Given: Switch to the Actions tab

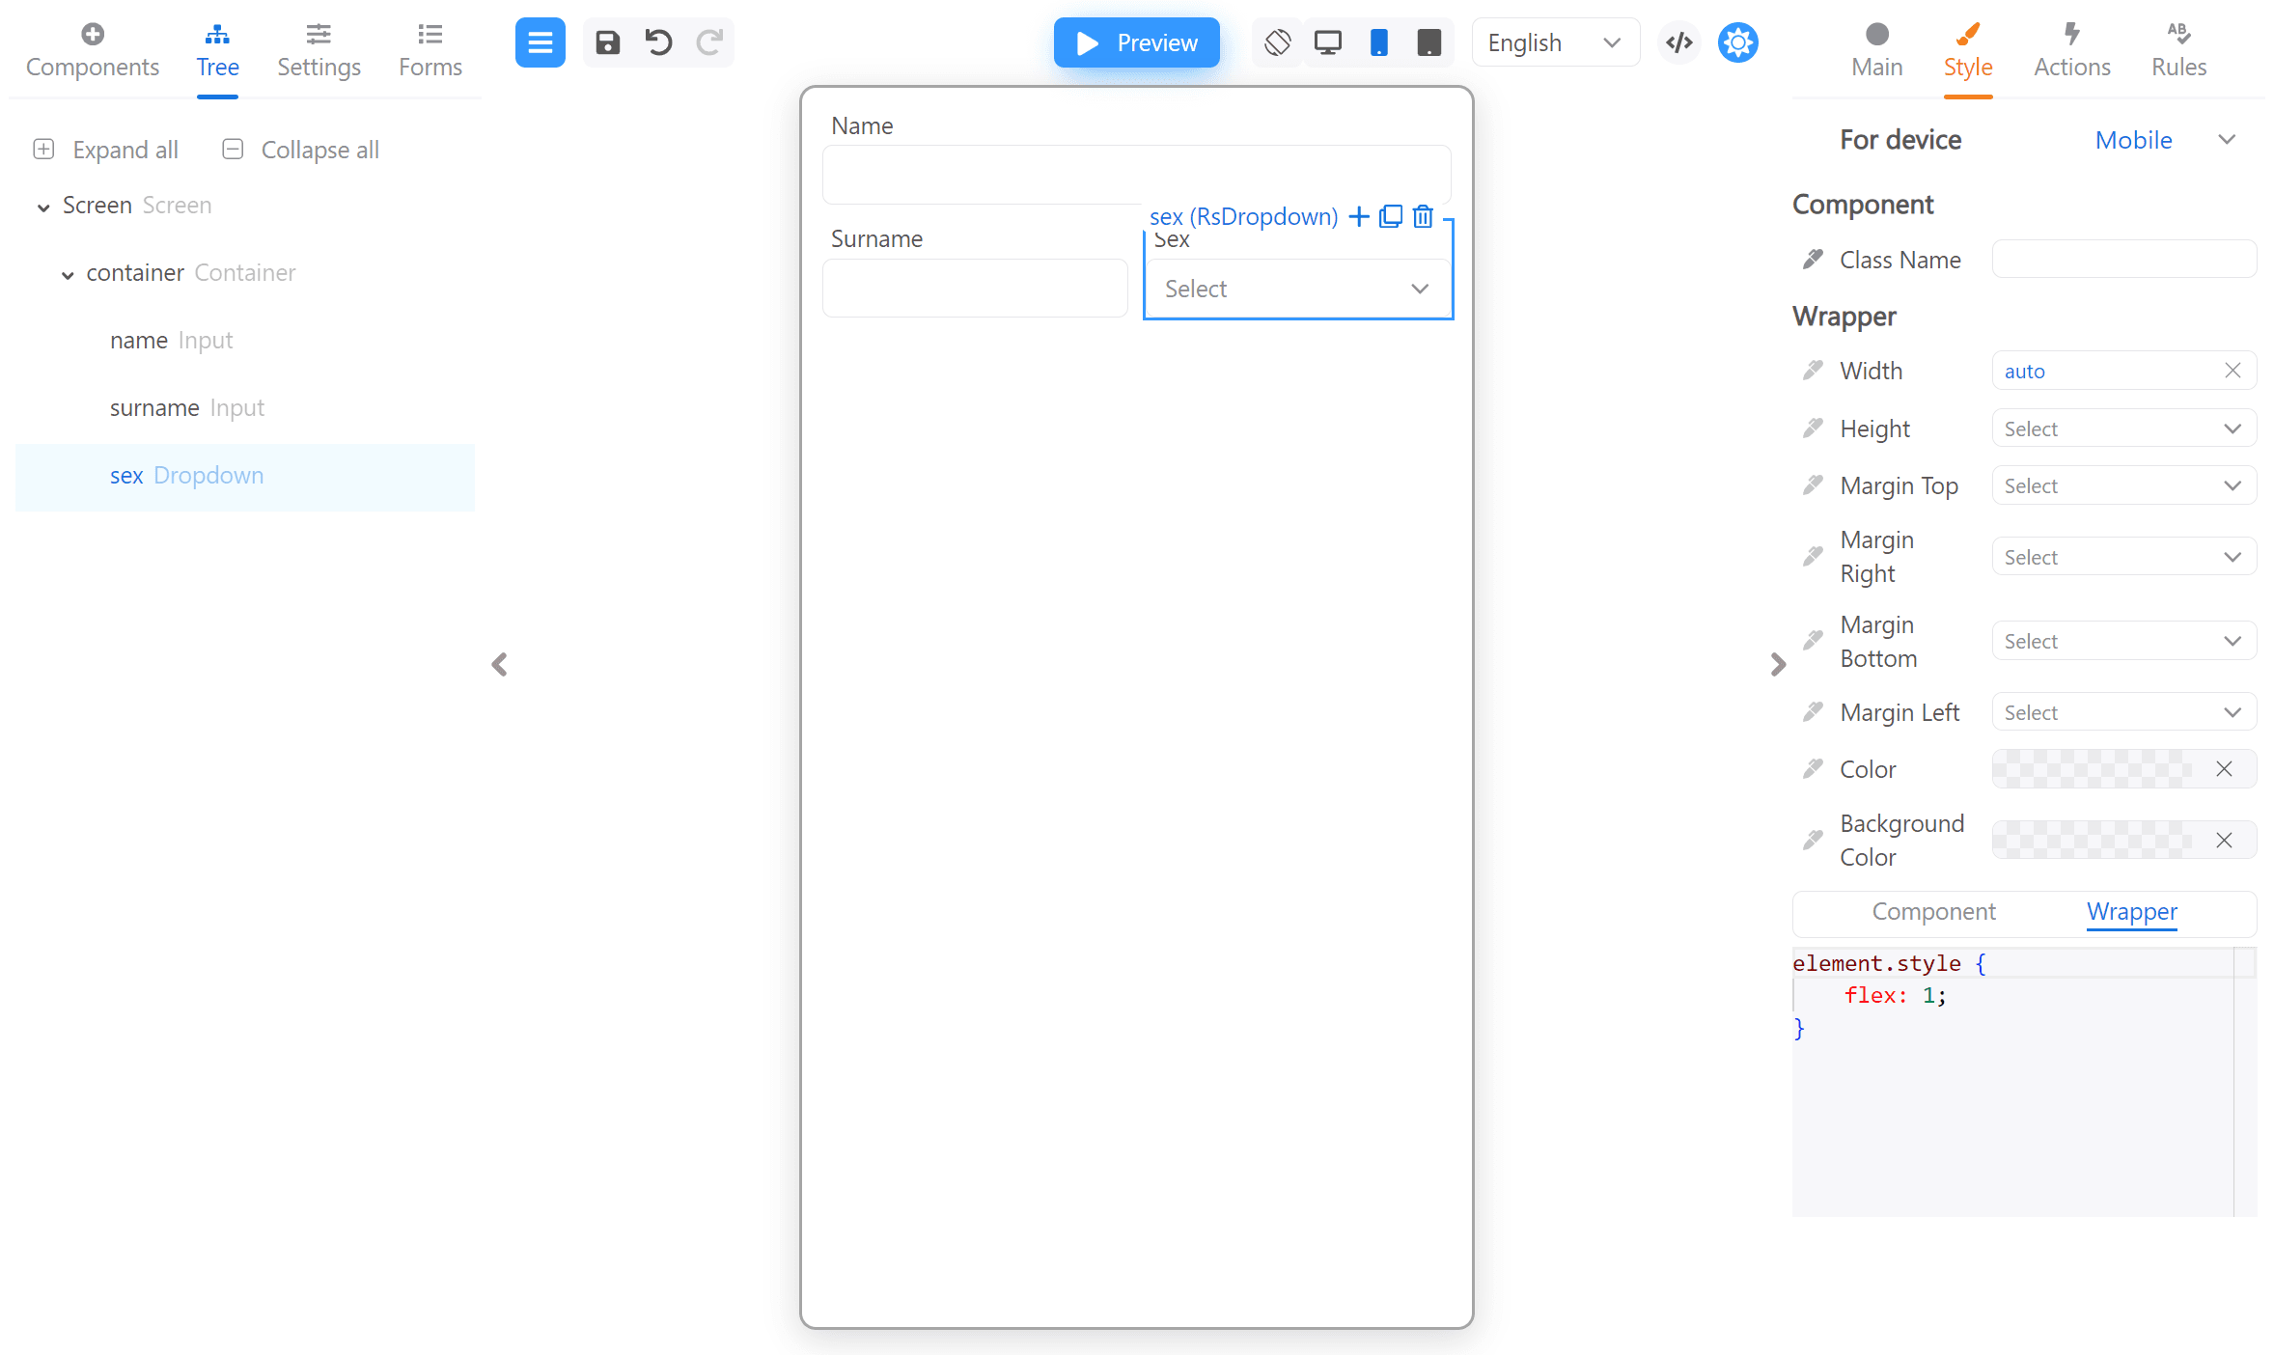Looking at the screenshot, I should pyautogui.click(x=2072, y=50).
